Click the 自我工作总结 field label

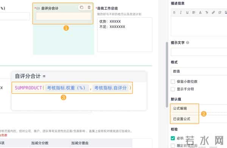[x=107, y=8]
